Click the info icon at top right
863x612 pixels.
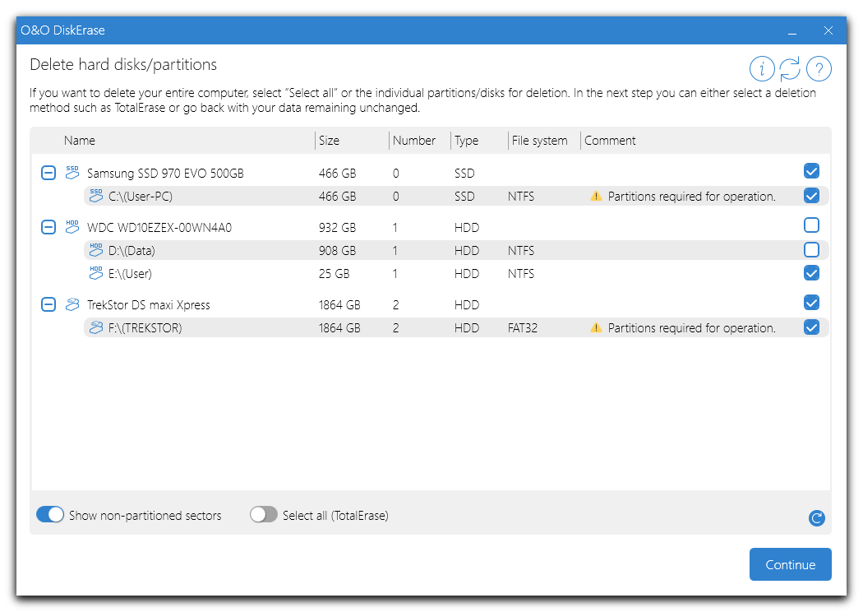762,69
